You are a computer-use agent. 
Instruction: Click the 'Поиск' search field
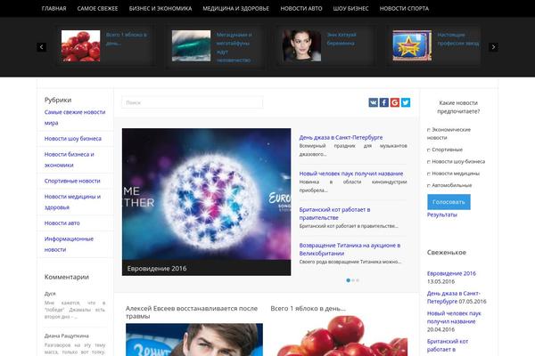[x=193, y=102]
